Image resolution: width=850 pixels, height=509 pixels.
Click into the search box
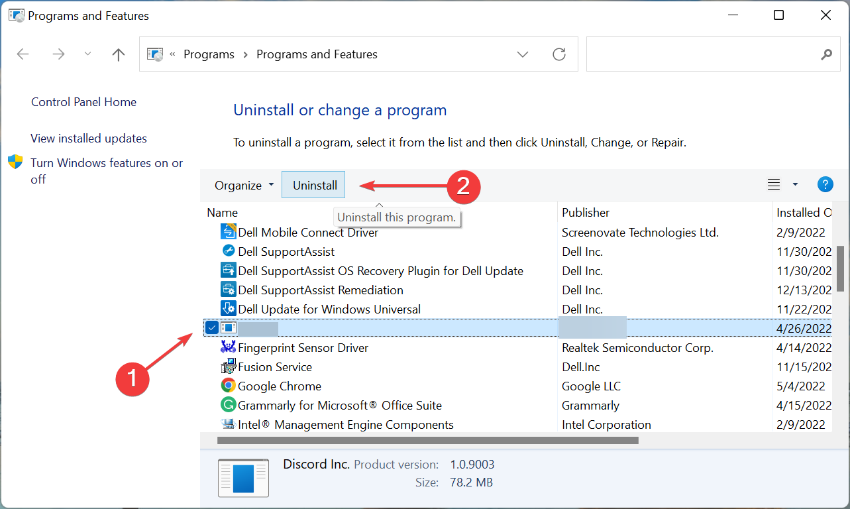pyautogui.click(x=714, y=54)
